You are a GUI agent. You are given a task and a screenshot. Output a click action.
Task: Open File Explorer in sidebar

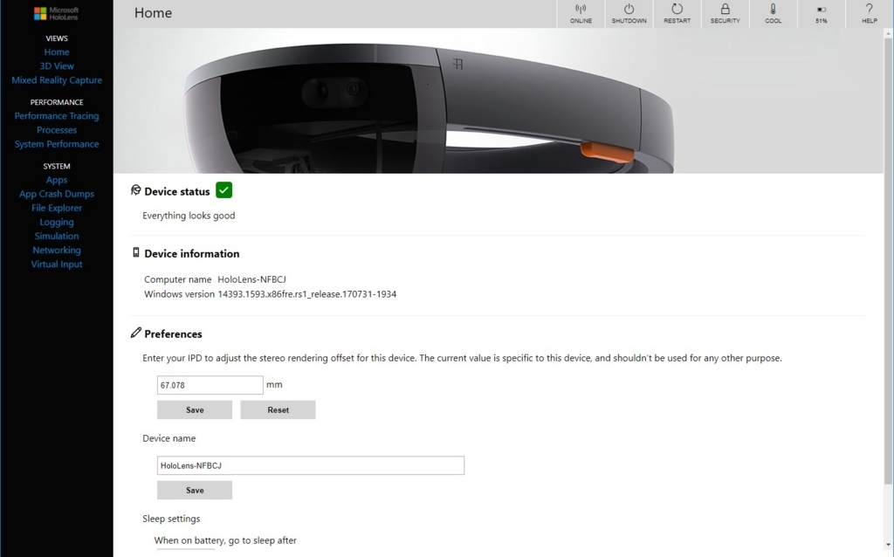(57, 208)
